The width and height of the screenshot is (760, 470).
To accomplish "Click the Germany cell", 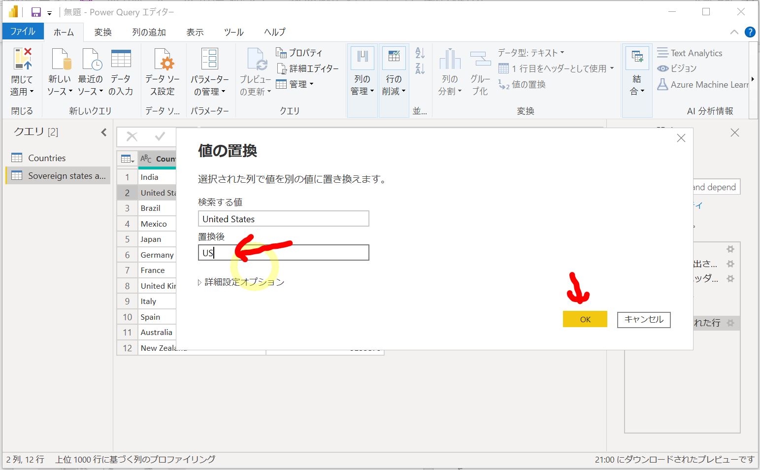I will (x=157, y=255).
